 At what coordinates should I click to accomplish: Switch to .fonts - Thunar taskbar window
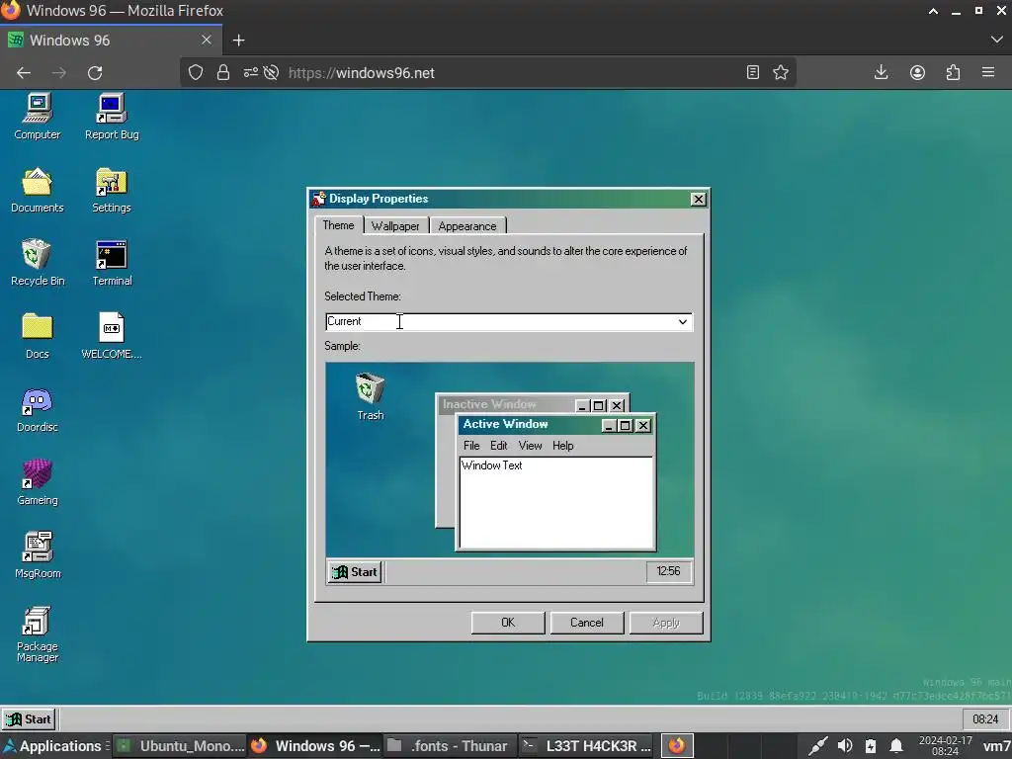pos(449,746)
